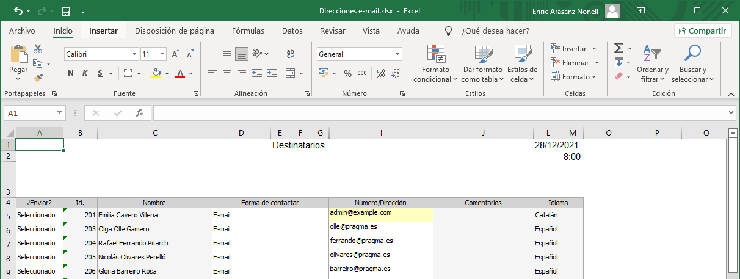740x279 pixels.
Task: Click the Percent style icon
Action: point(347,73)
